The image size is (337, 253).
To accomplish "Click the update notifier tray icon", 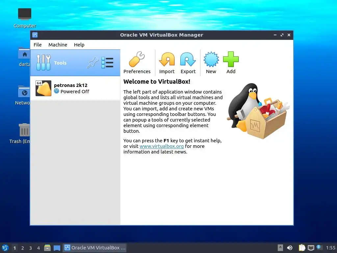I will point(319,247).
